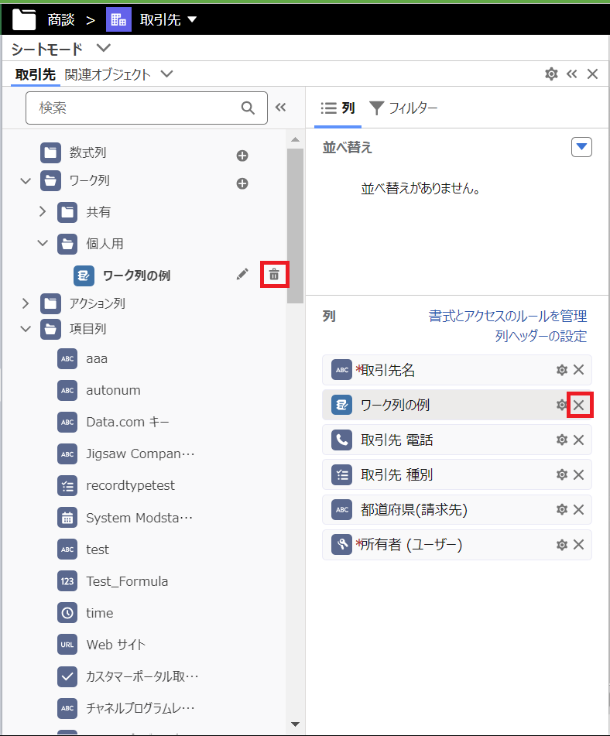
Task: Switch to the 列 tab
Action: (338, 108)
